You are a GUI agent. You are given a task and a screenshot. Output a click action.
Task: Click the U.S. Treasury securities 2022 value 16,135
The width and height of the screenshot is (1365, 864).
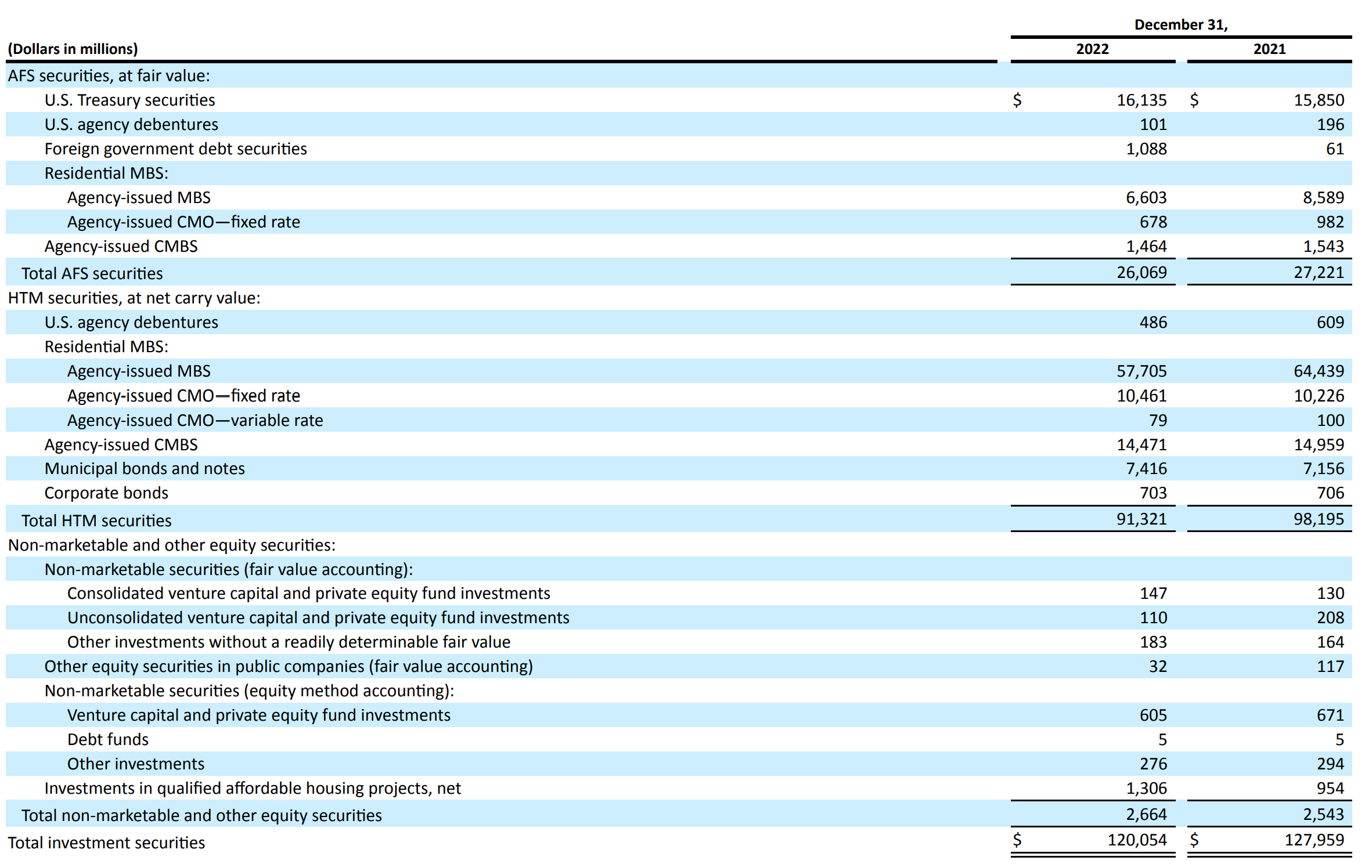[x=1141, y=100]
